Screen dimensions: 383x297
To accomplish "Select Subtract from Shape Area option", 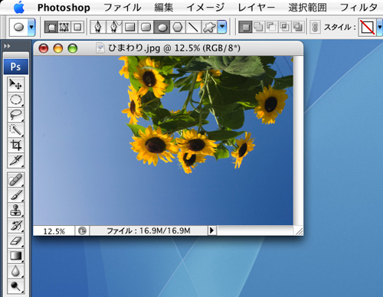I will 271,27.
